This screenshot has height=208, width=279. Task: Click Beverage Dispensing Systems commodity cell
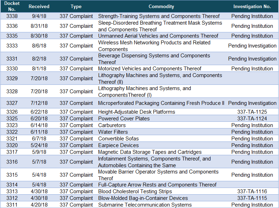pyautogui.click(x=154, y=59)
